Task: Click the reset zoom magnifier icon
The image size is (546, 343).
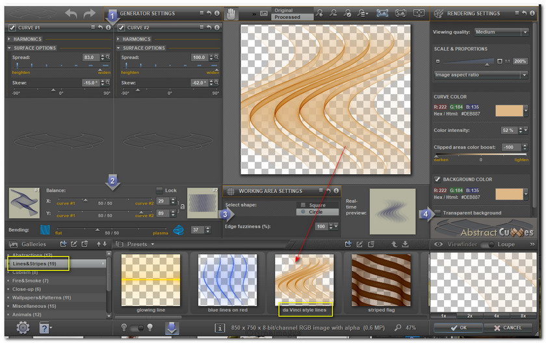Action: (x=347, y=14)
